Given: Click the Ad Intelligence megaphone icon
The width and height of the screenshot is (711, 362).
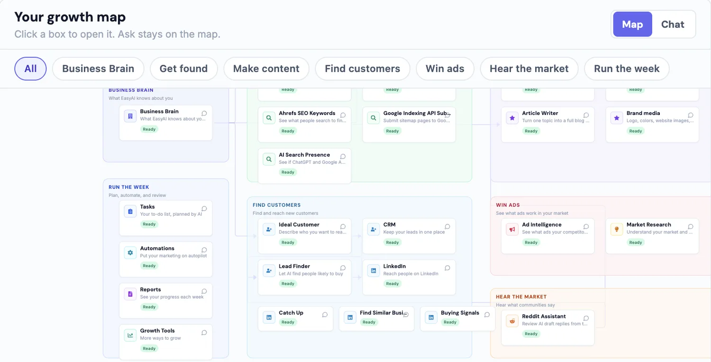Looking at the screenshot, I should click(512, 230).
